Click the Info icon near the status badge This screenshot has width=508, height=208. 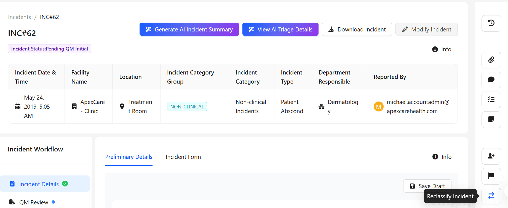click(x=435, y=49)
